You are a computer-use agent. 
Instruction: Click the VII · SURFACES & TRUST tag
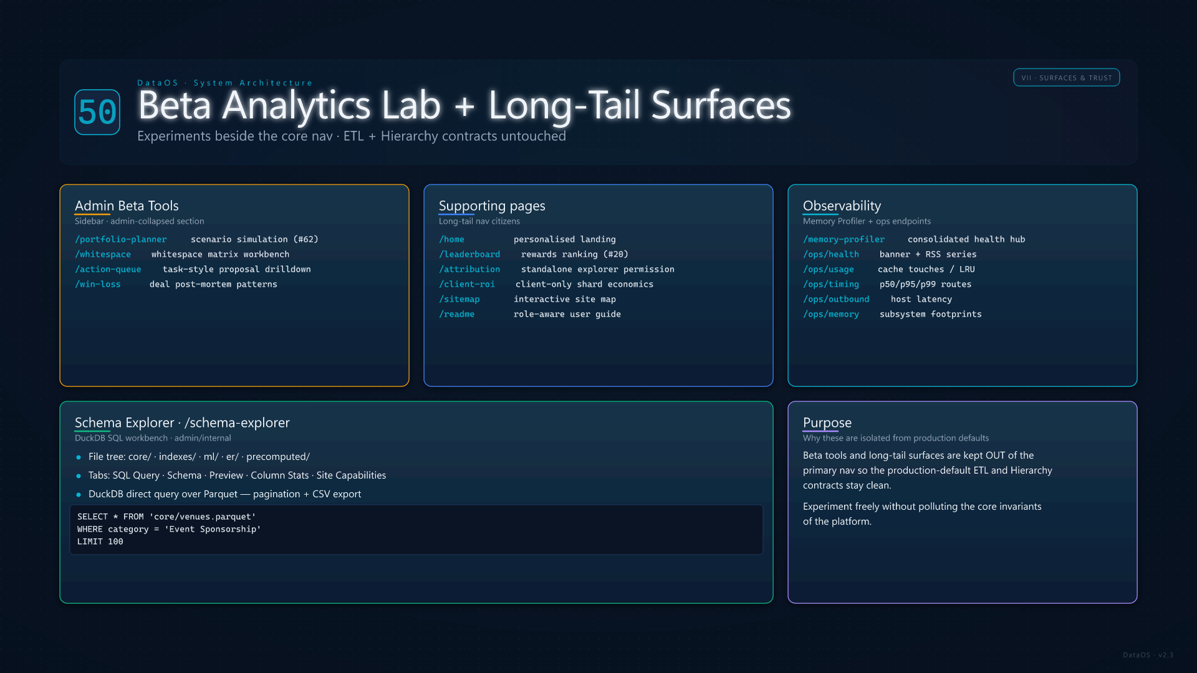point(1066,78)
